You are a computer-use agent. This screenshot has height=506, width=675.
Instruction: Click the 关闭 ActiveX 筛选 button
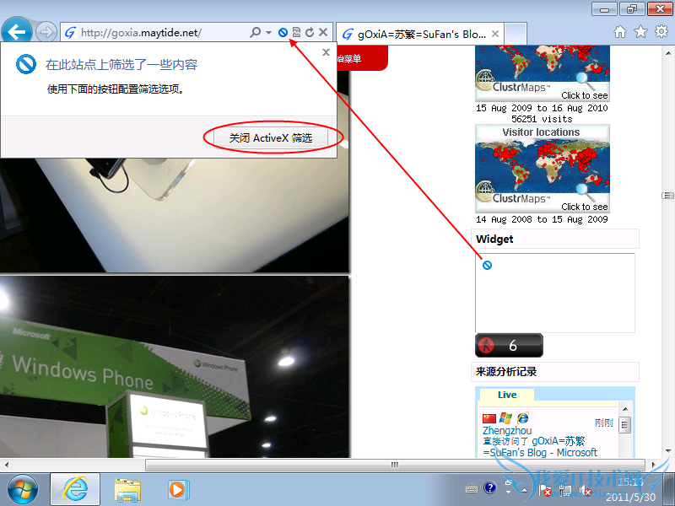271,138
